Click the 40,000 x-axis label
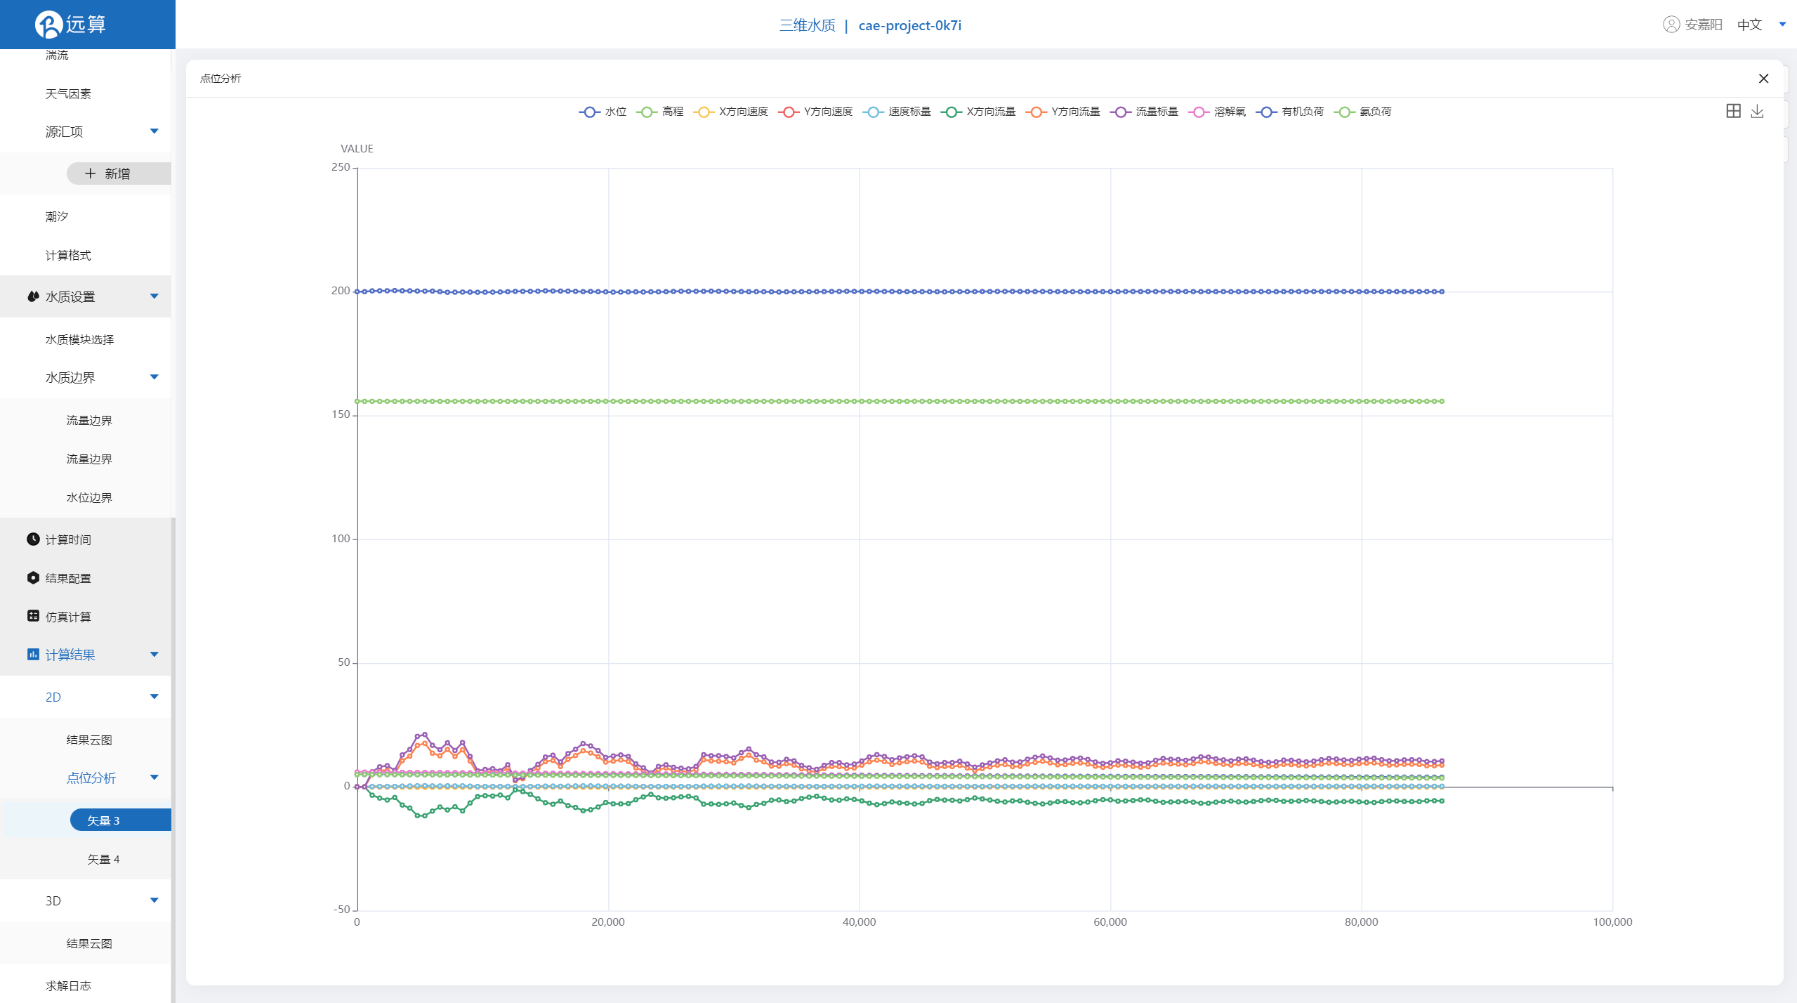This screenshot has width=1797, height=1003. 859,922
